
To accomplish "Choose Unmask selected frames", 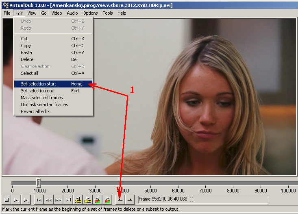I will tap(53, 105).
